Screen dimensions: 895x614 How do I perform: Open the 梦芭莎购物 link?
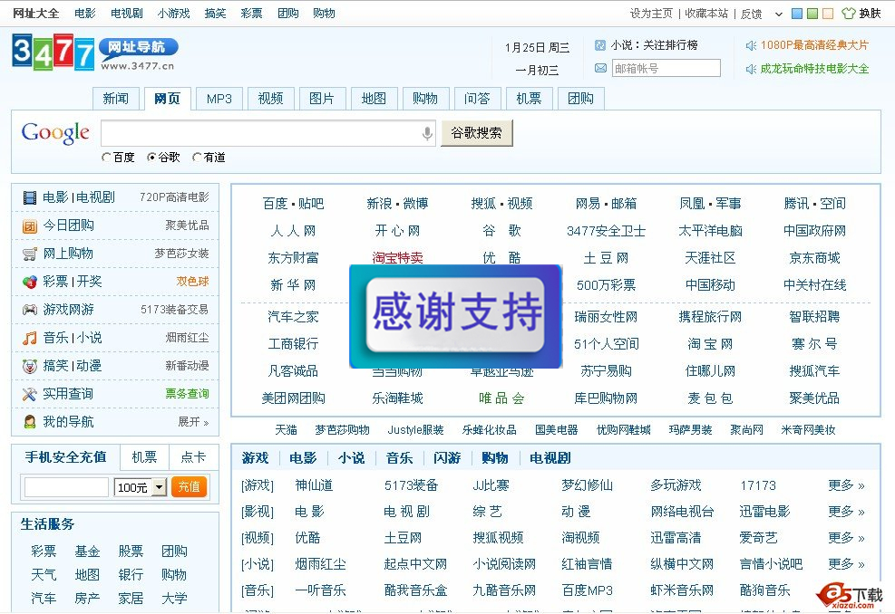pyautogui.click(x=343, y=430)
